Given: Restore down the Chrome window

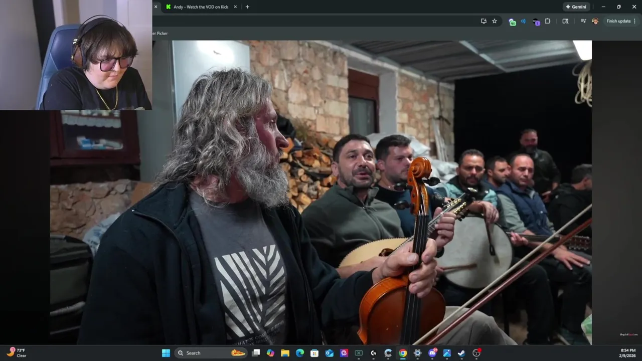Looking at the screenshot, I should click(x=618, y=7).
